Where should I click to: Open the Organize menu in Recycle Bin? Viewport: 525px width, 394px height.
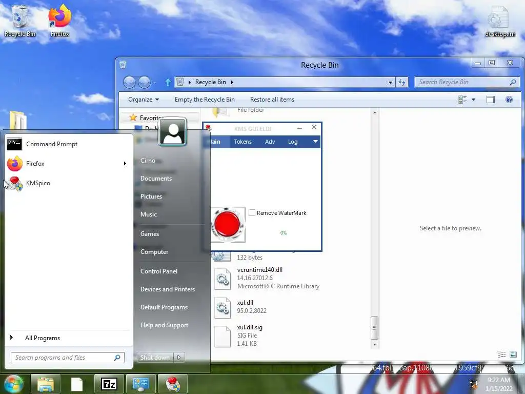pyautogui.click(x=144, y=100)
